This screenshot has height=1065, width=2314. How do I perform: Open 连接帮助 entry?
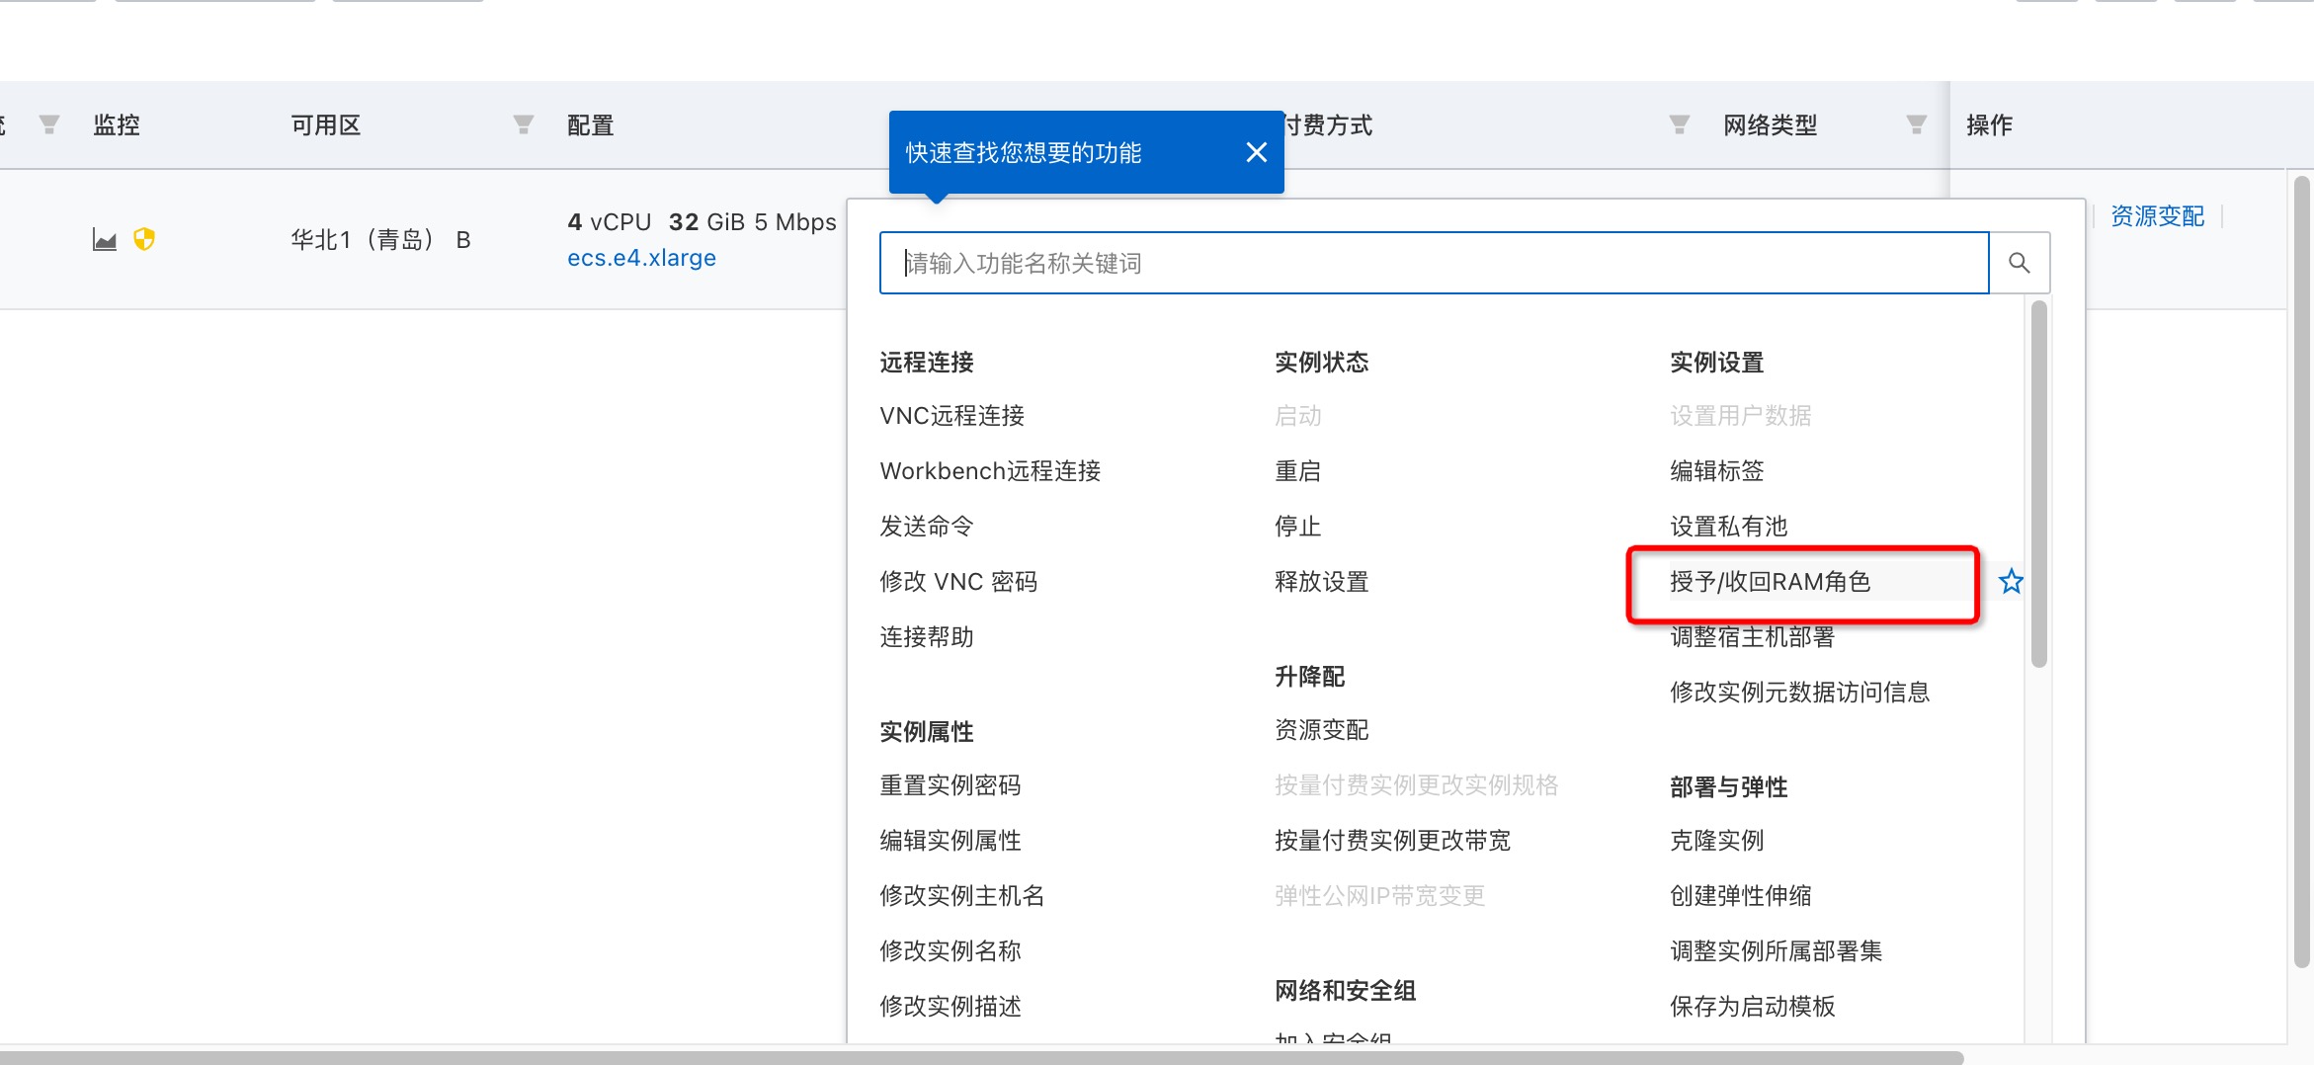click(x=927, y=637)
